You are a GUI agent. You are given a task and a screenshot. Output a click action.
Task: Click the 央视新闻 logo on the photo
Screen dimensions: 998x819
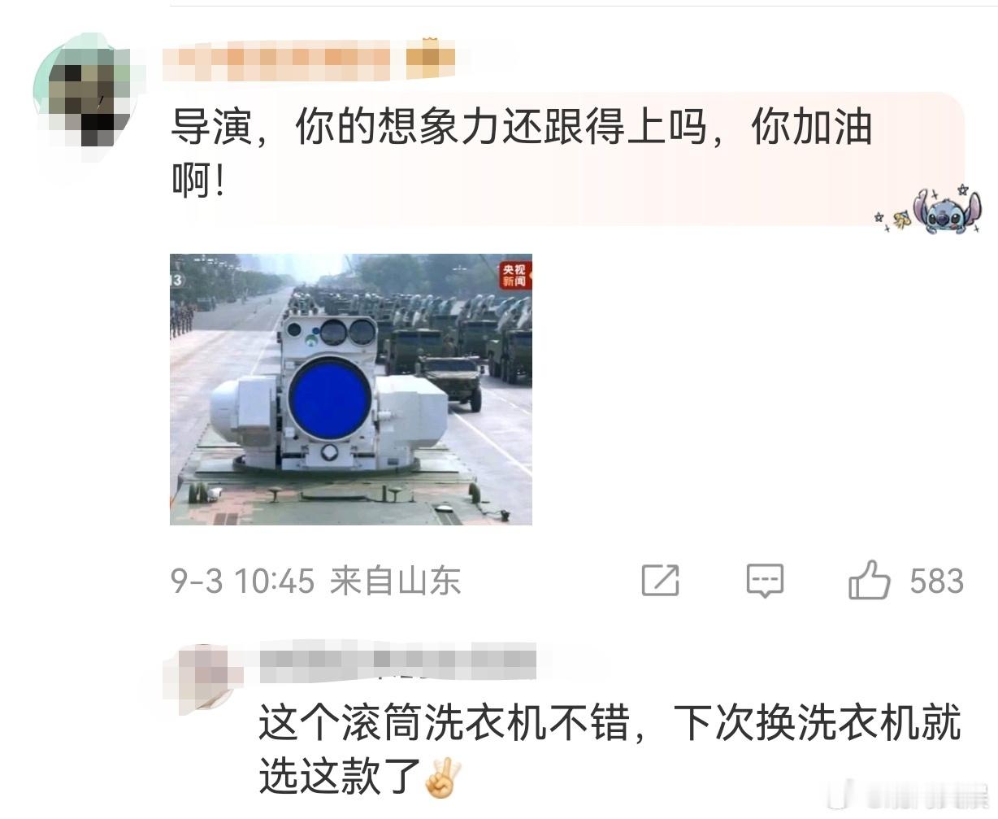coord(514,275)
